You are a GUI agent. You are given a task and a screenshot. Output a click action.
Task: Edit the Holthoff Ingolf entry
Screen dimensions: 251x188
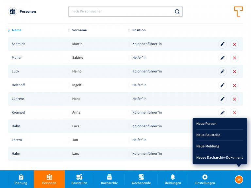click(222, 86)
